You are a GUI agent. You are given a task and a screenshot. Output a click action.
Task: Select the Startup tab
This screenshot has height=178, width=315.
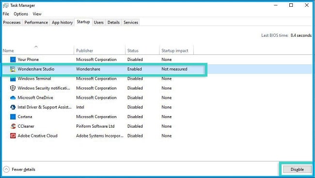pos(83,22)
